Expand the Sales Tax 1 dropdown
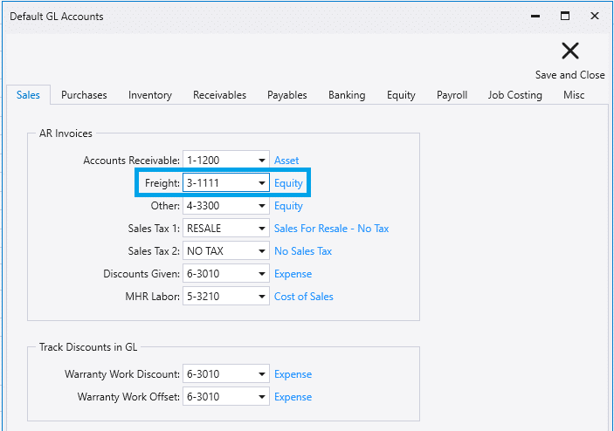The image size is (614, 431). 261,229
